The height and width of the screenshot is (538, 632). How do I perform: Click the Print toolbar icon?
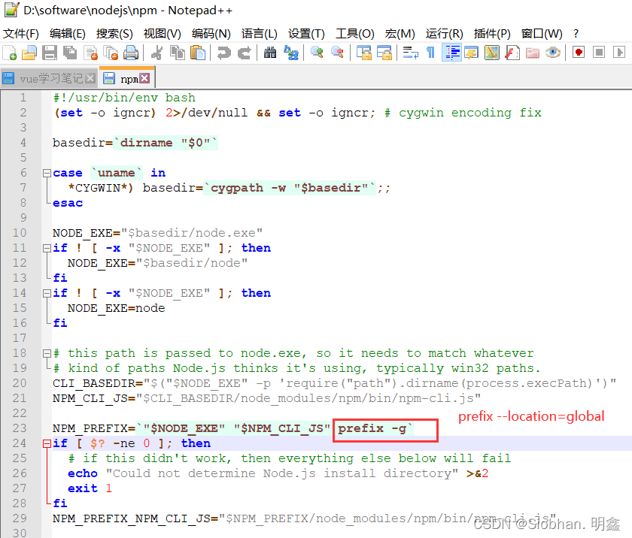pyautogui.click(x=131, y=53)
